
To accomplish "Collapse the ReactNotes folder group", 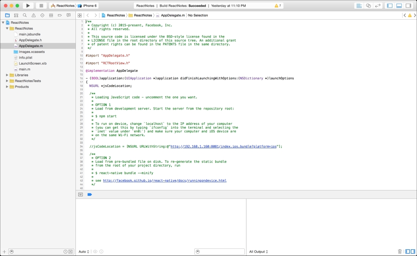I will pos(7,28).
